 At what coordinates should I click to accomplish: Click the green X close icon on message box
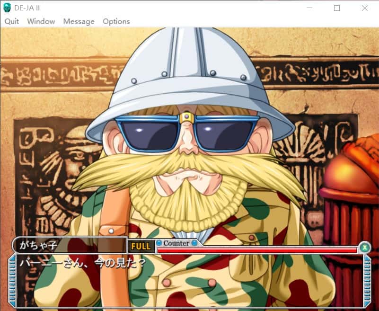click(365, 247)
